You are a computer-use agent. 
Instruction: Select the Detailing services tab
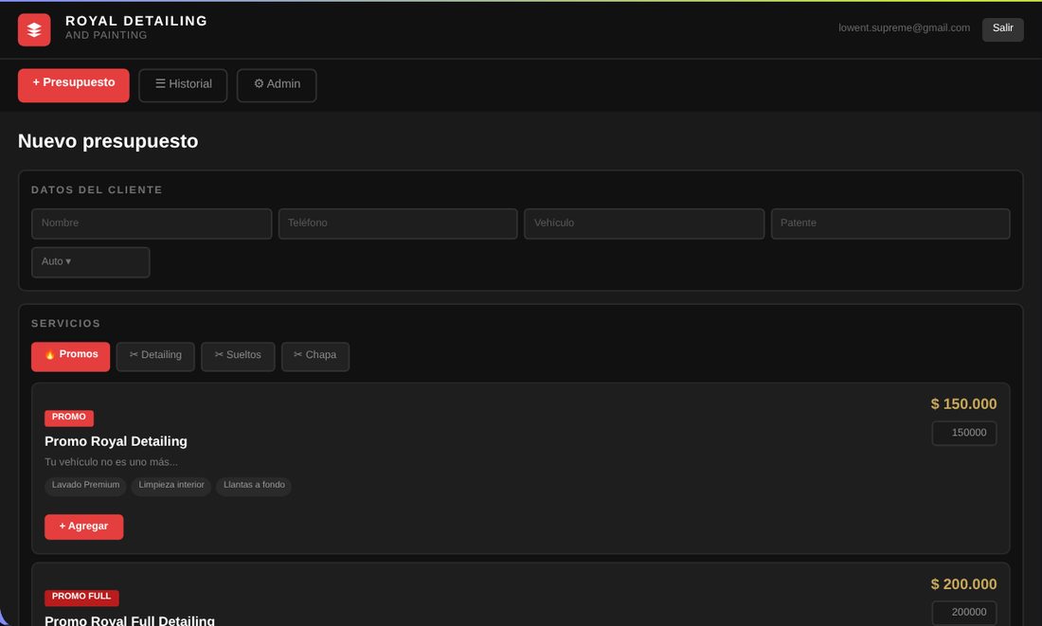(x=155, y=356)
